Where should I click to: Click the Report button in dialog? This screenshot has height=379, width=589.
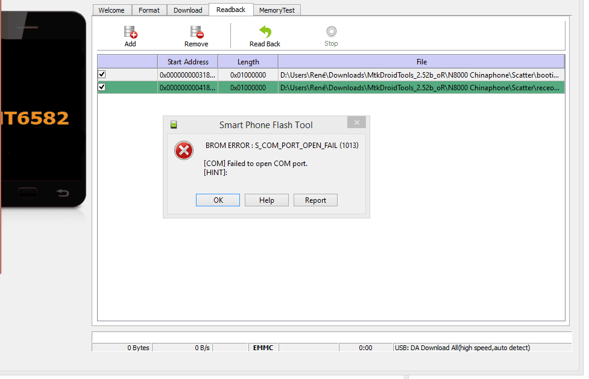point(315,200)
